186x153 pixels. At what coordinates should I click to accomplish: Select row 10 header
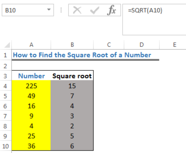[6, 146]
